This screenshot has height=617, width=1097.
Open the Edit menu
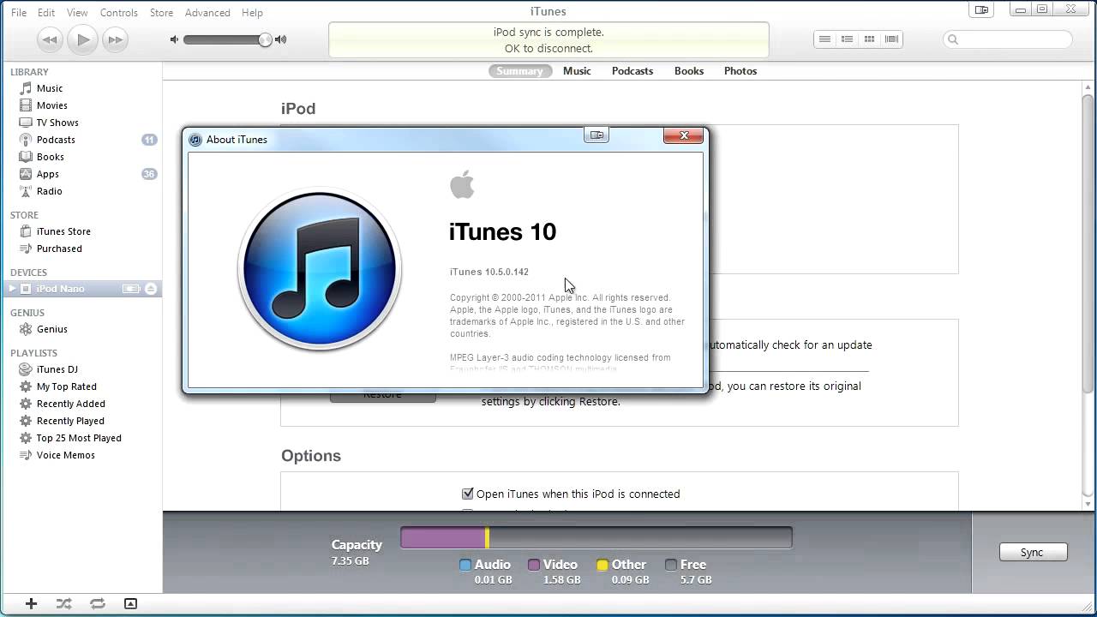46,13
